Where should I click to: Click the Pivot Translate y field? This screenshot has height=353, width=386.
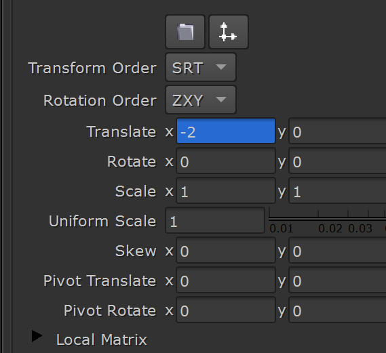tap(338, 280)
